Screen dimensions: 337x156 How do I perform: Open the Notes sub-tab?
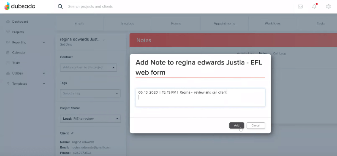(x=263, y=53)
